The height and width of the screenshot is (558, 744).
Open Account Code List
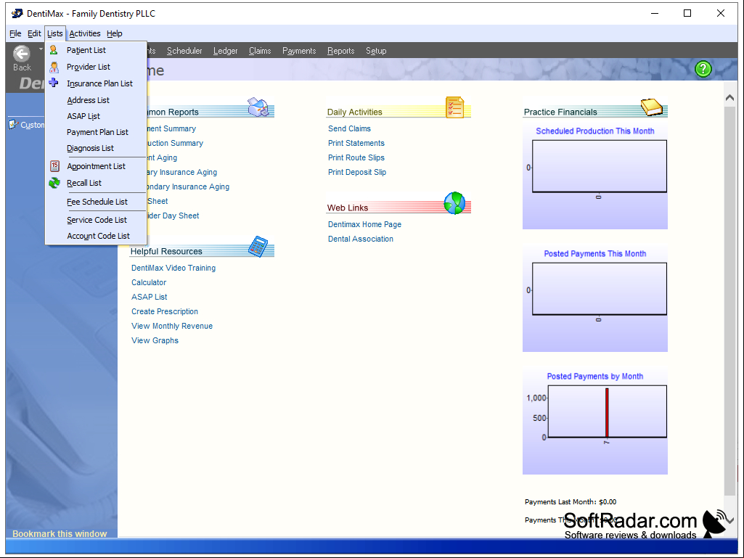pos(97,237)
